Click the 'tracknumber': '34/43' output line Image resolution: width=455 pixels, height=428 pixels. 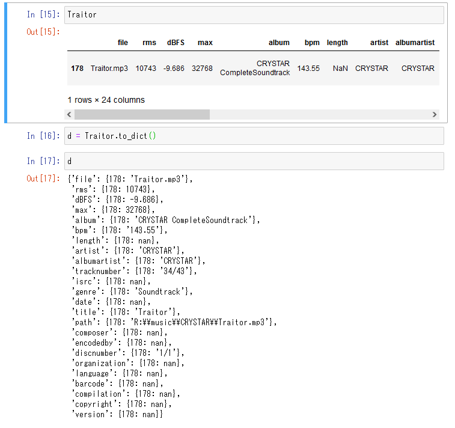[134, 271]
